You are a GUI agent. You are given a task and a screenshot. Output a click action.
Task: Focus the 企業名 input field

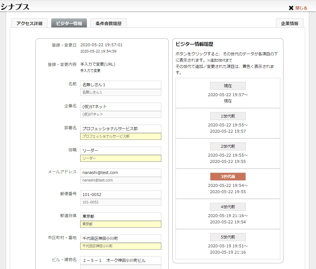120,107
